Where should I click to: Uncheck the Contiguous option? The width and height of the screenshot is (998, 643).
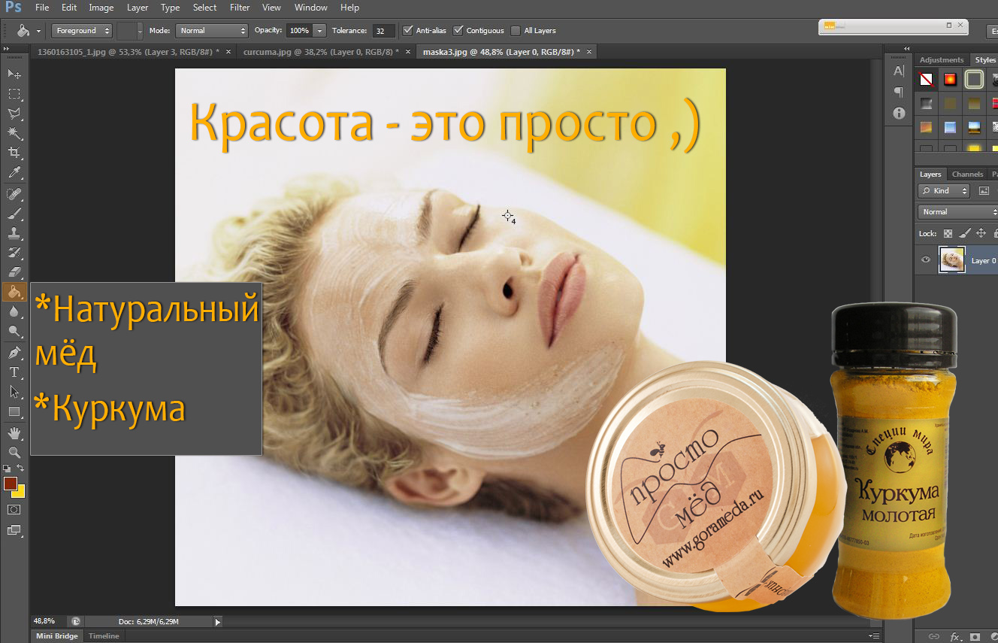point(458,31)
